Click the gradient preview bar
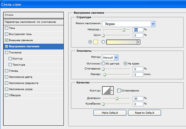This screenshot has height=129, width=186. coord(122,42)
